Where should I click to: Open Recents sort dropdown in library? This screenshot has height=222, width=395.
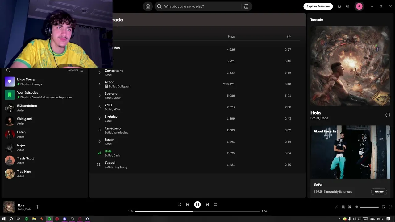click(75, 70)
